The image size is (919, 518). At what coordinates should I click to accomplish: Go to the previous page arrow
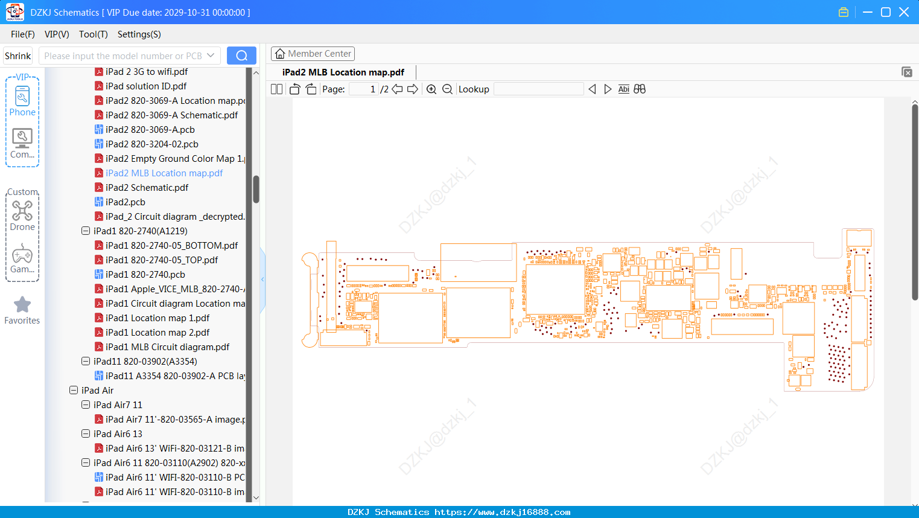click(x=397, y=89)
